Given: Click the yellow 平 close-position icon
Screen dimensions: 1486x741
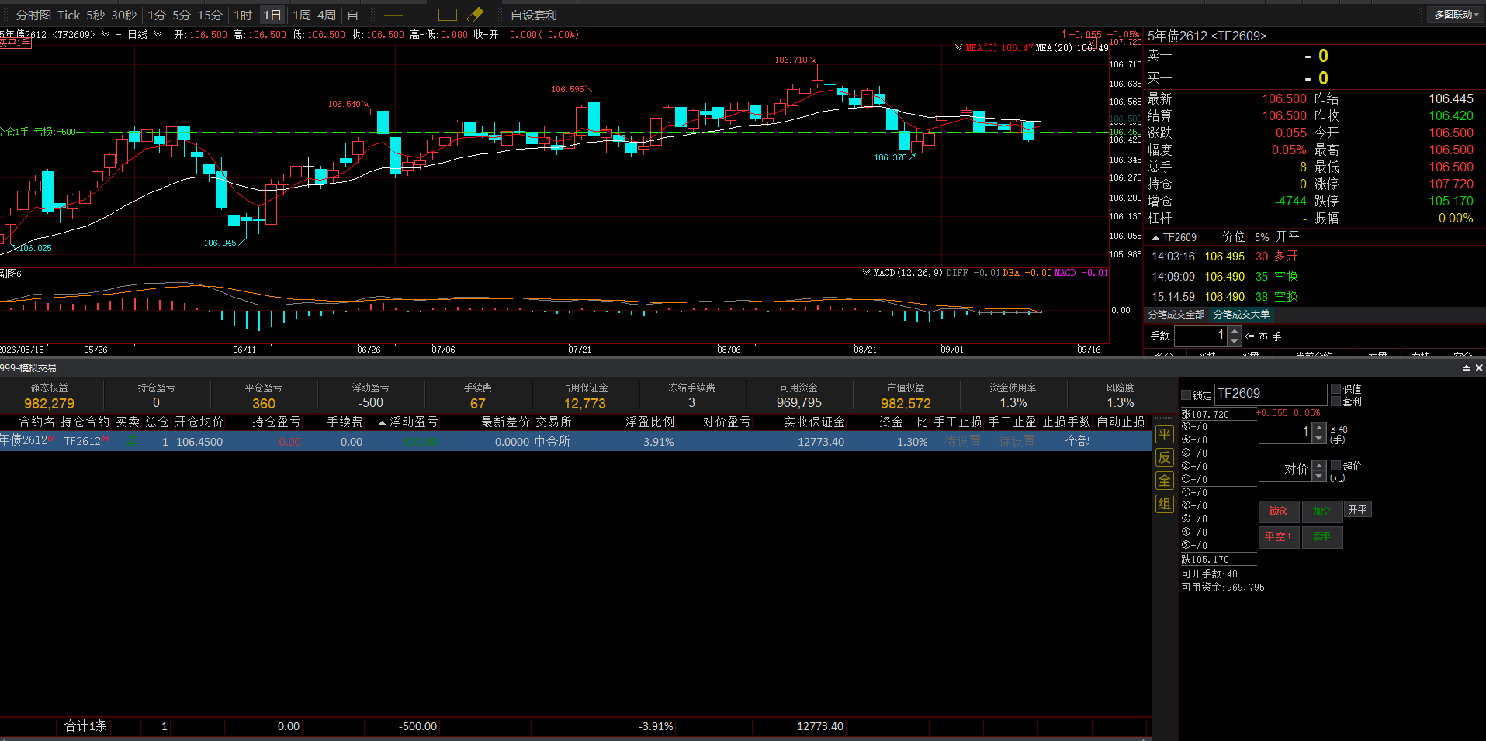Looking at the screenshot, I should [1164, 434].
